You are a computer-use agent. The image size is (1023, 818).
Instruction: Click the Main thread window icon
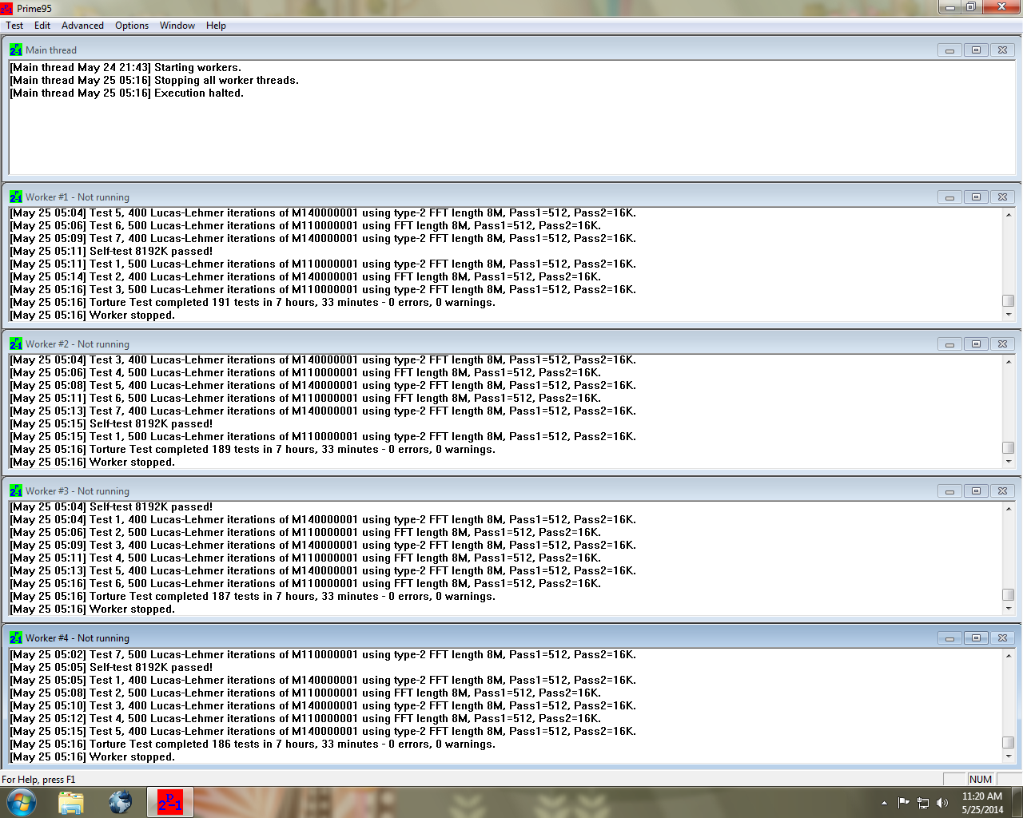[16, 50]
